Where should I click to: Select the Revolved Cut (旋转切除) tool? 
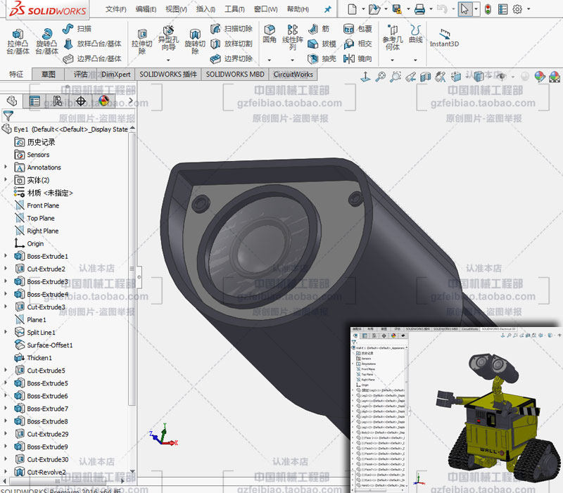coord(195,41)
